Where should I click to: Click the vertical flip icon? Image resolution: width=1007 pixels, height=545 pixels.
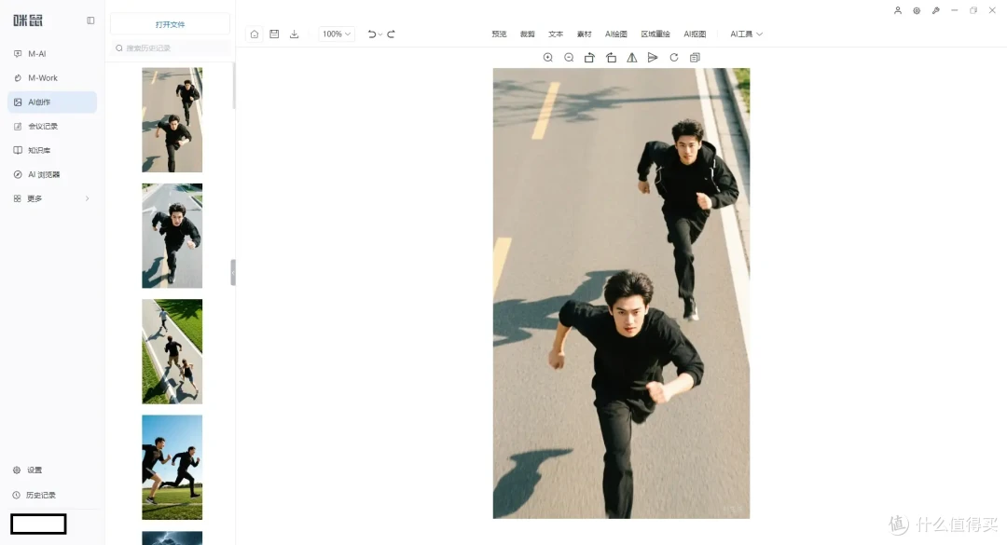click(x=653, y=58)
